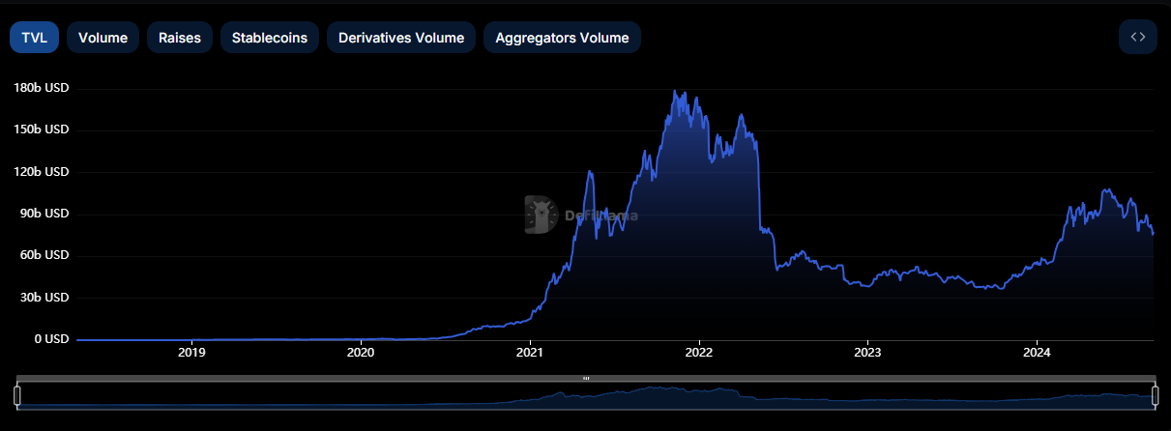Click the 2022 x-axis label
The height and width of the screenshot is (431, 1171).
click(x=699, y=353)
